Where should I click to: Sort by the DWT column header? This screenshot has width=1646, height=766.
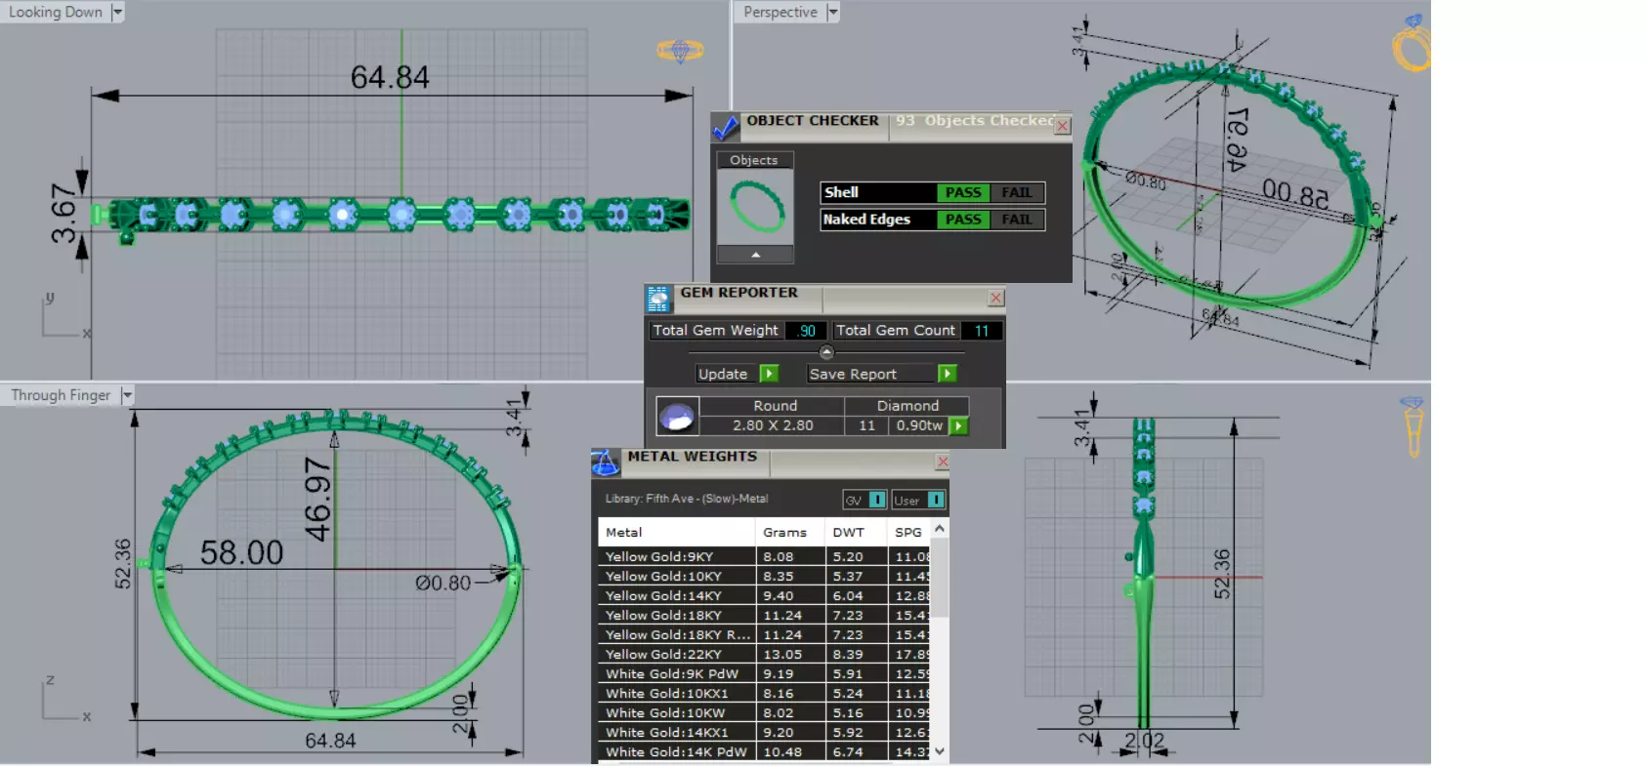tap(856, 532)
